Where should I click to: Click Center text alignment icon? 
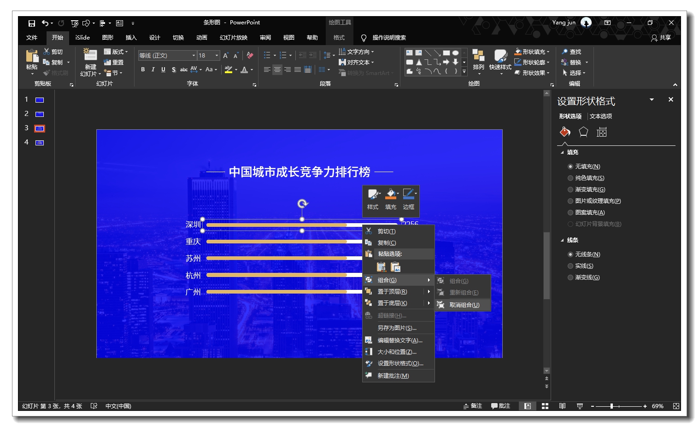coord(277,69)
